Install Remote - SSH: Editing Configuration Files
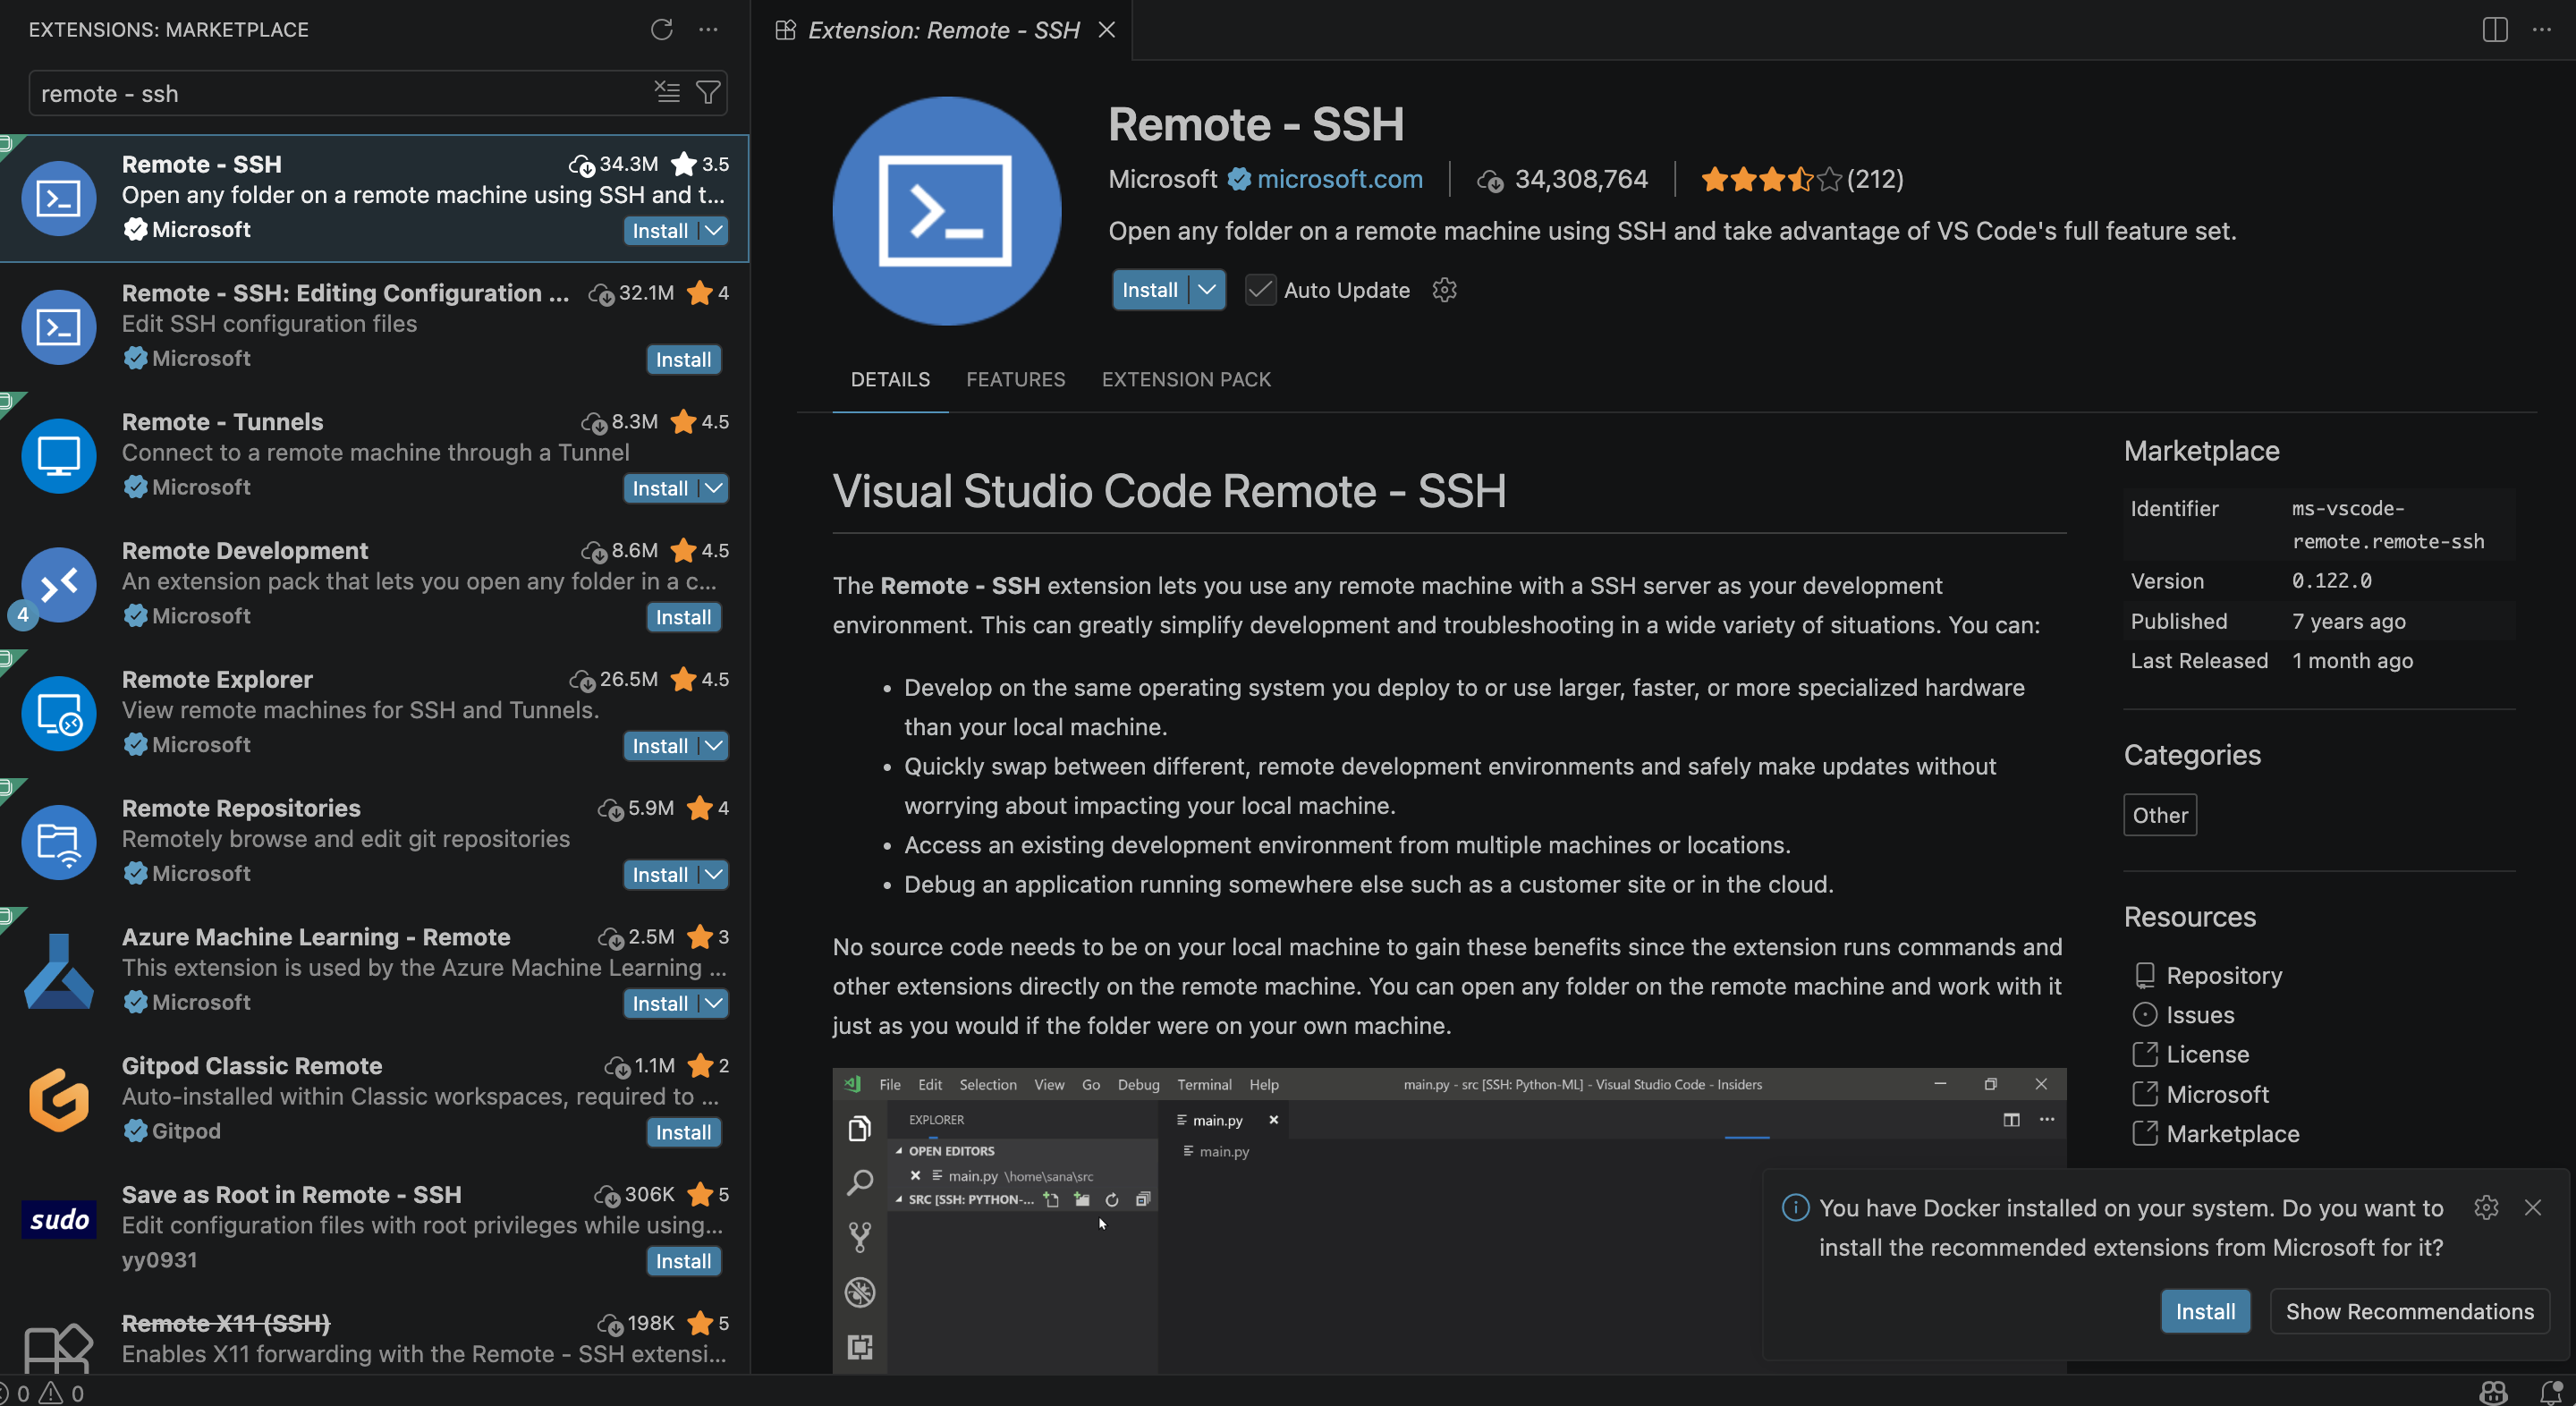The height and width of the screenshot is (1406, 2576). [x=683, y=359]
